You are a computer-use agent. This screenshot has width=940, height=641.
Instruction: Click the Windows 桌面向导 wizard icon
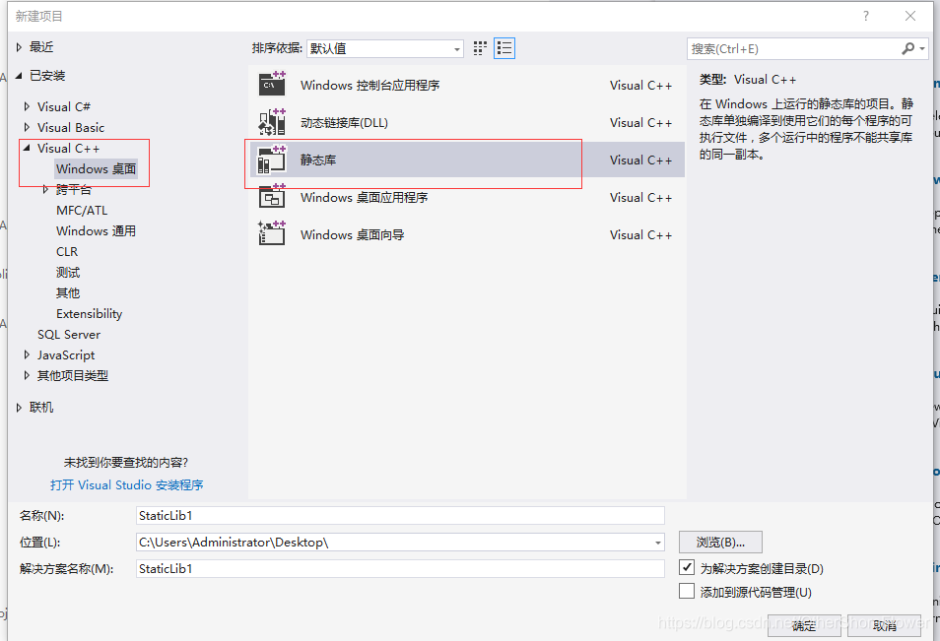272,233
